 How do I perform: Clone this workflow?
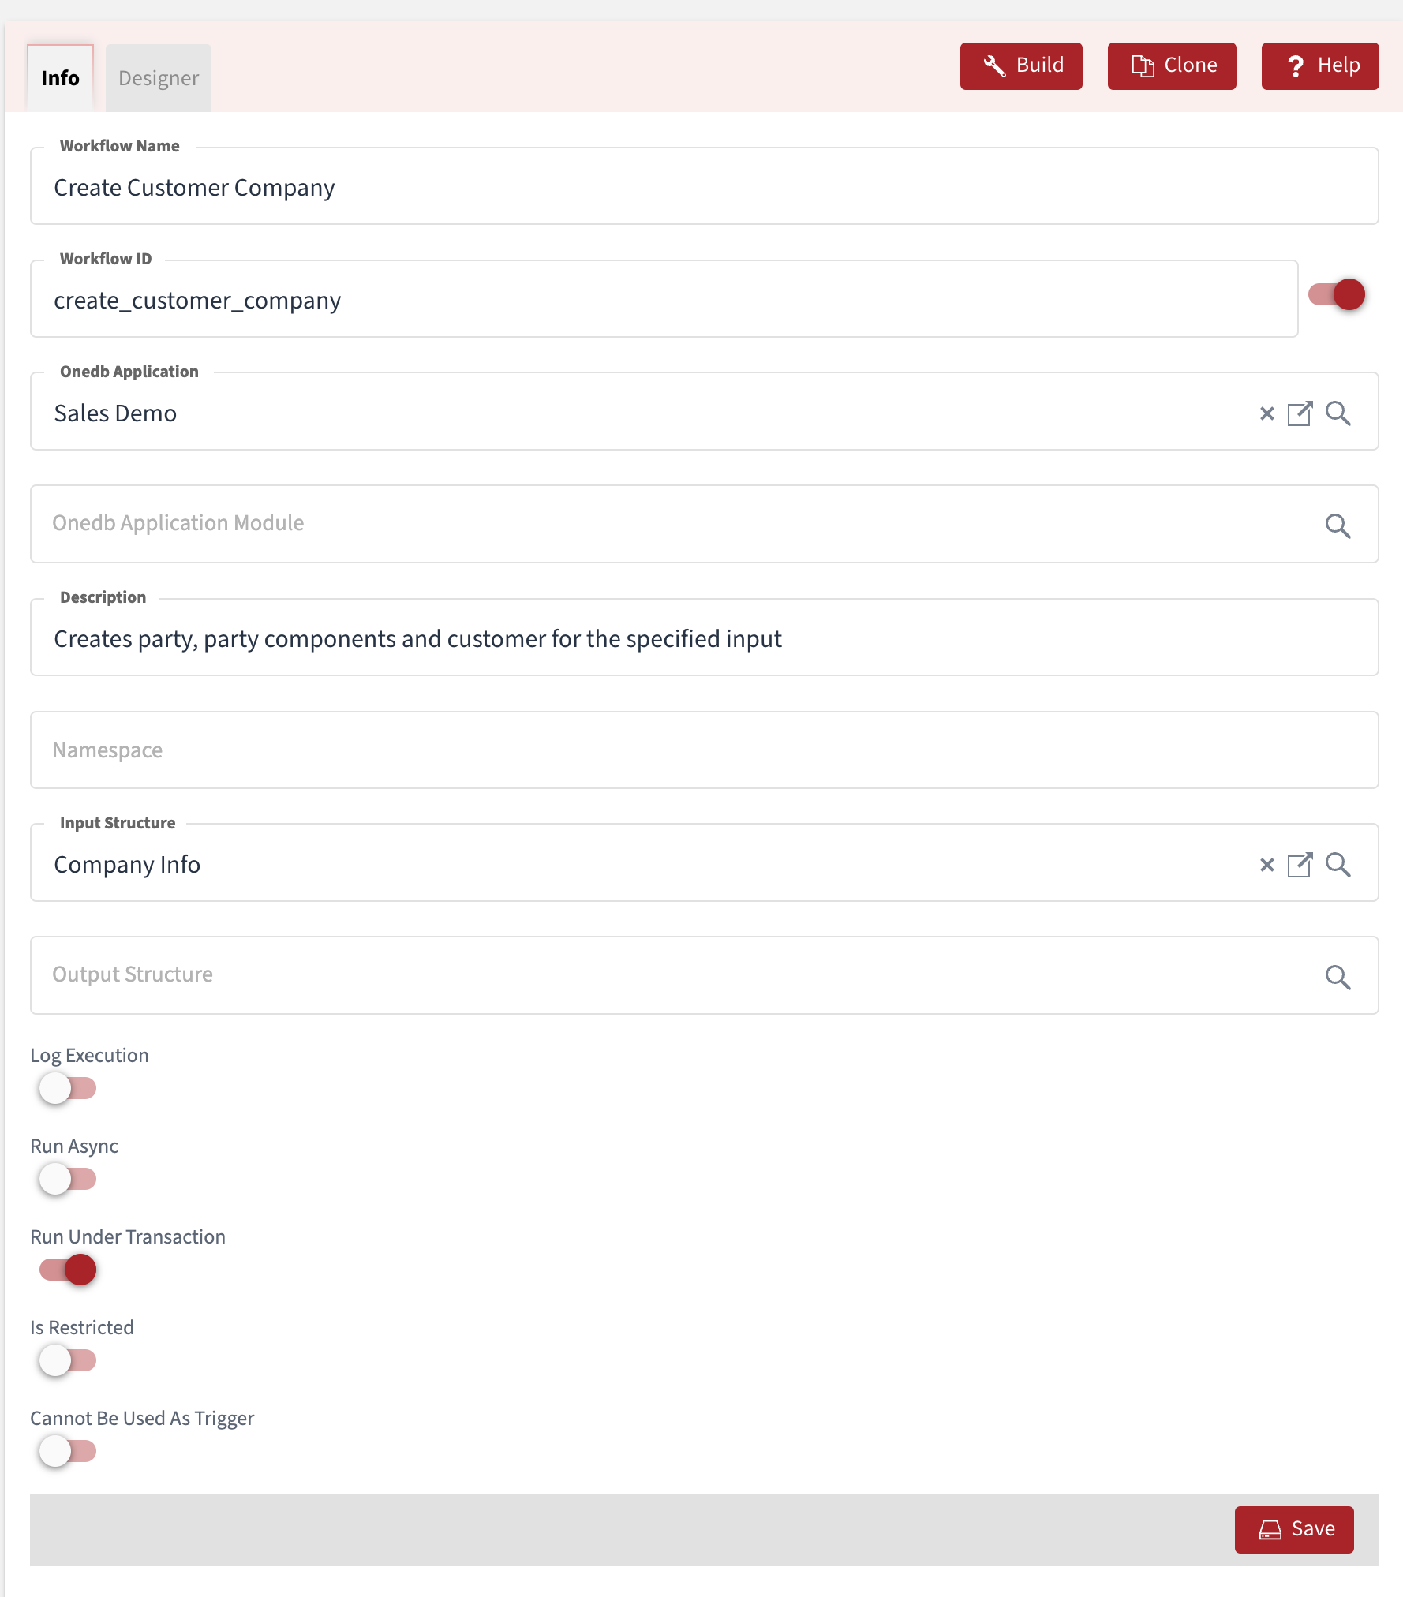[1172, 65]
